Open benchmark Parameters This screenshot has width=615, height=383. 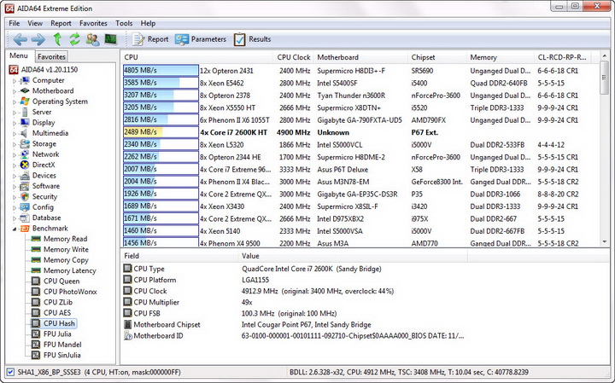pyautogui.click(x=201, y=39)
